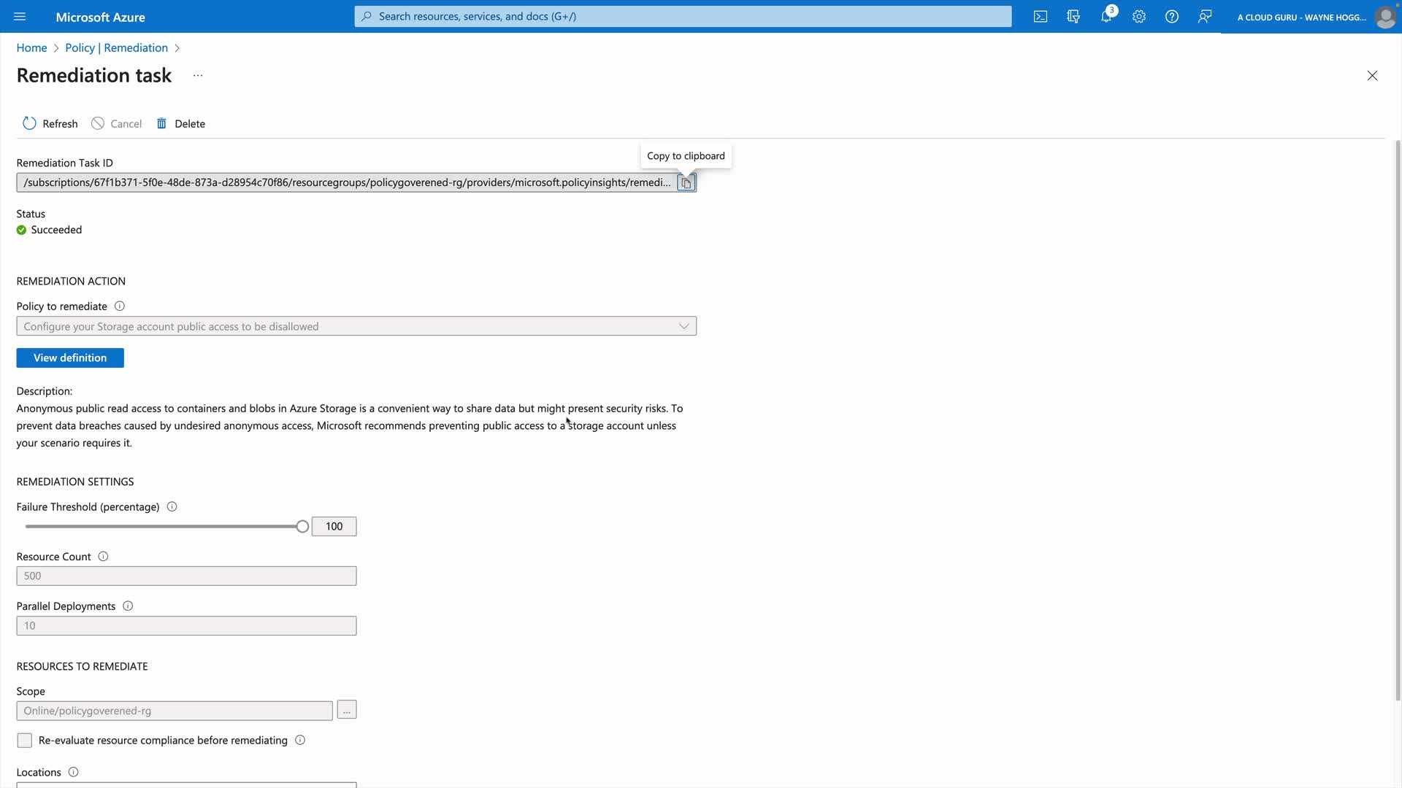Go to Home breadcrumb link

coord(31,47)
